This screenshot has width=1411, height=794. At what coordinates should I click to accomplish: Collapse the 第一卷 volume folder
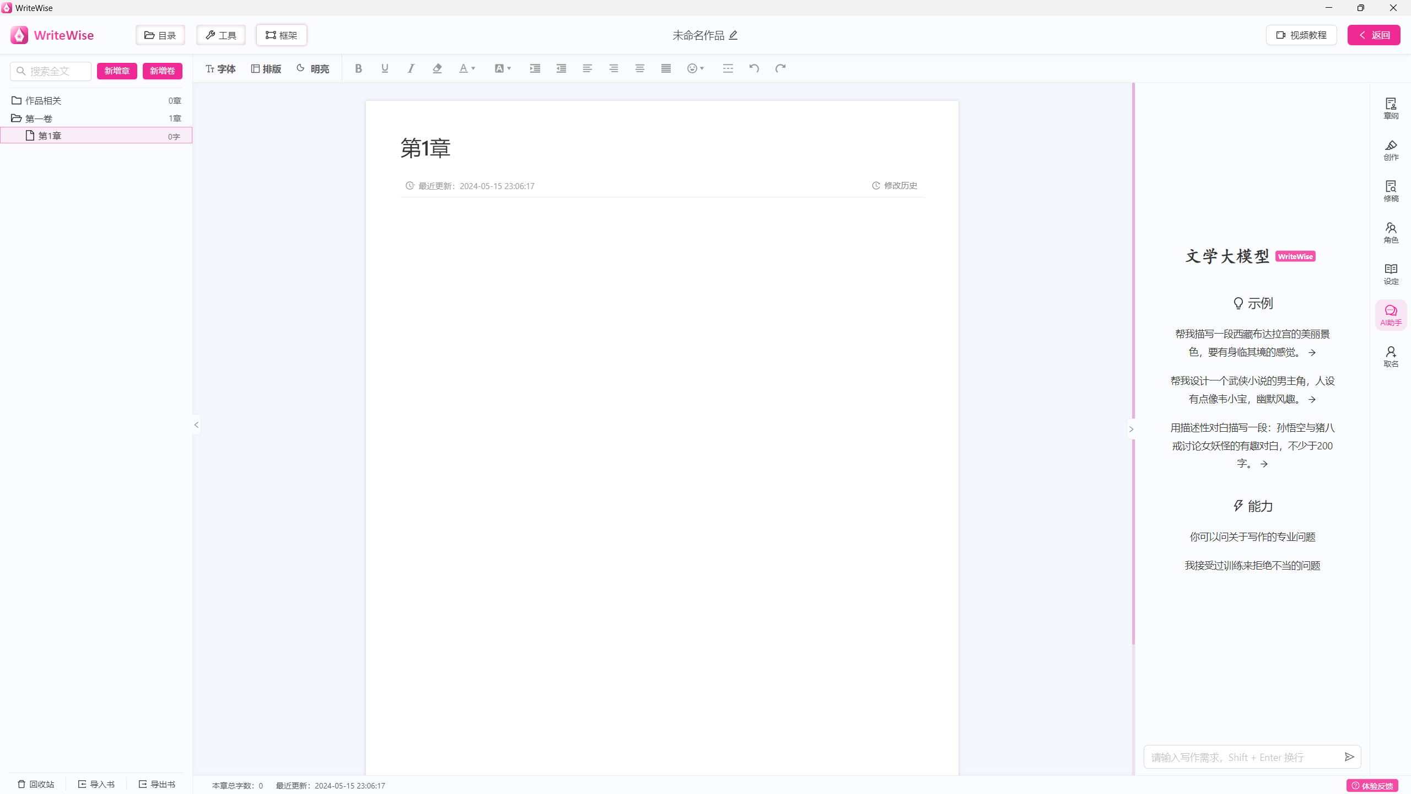39,118
